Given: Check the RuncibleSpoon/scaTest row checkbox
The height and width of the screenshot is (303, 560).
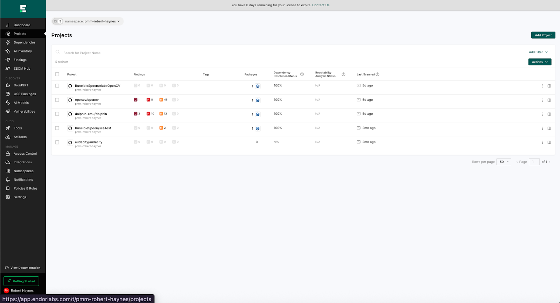Looking at the screenshot, I should click(57, 128).
